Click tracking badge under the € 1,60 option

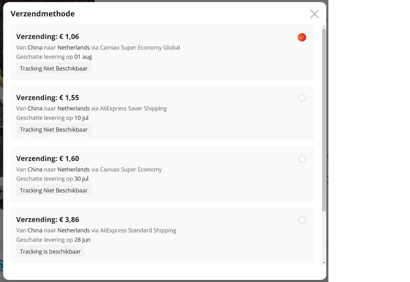pos(54,190)
